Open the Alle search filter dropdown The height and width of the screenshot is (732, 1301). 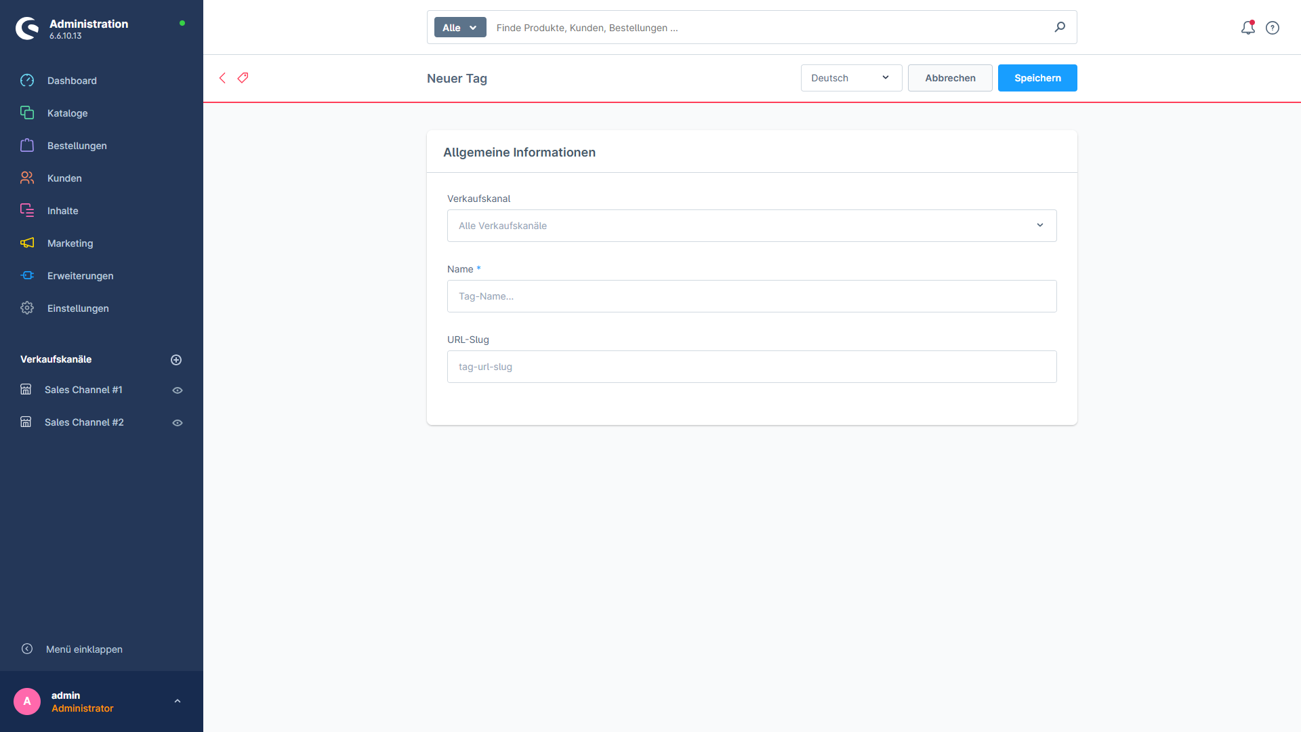point(460,28)
